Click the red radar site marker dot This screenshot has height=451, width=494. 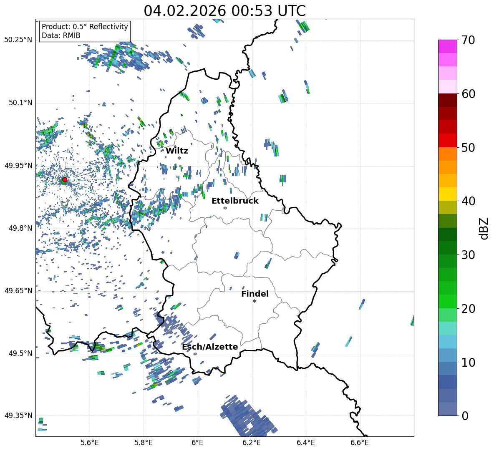point(65,180)
